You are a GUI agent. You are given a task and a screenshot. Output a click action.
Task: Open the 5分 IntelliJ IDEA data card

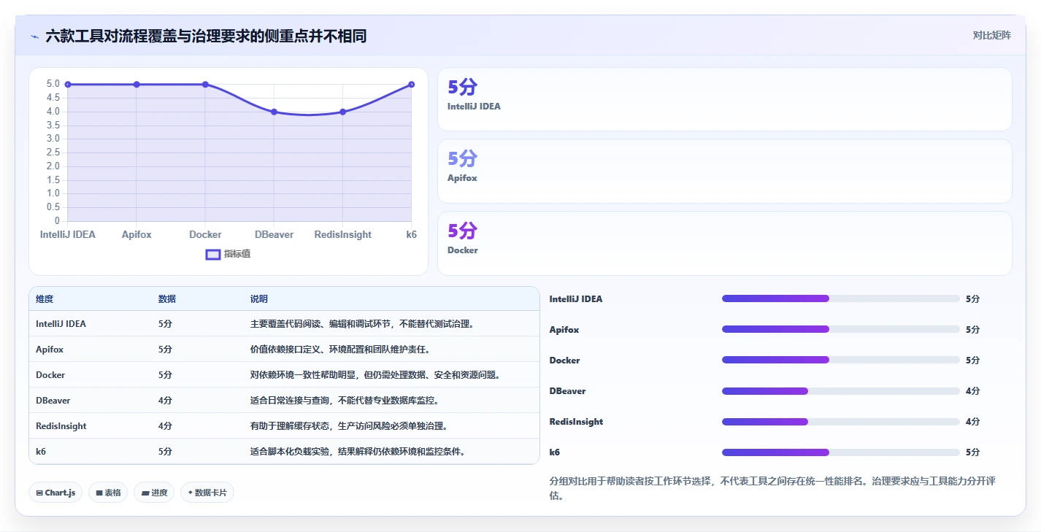tap(724, 99)
